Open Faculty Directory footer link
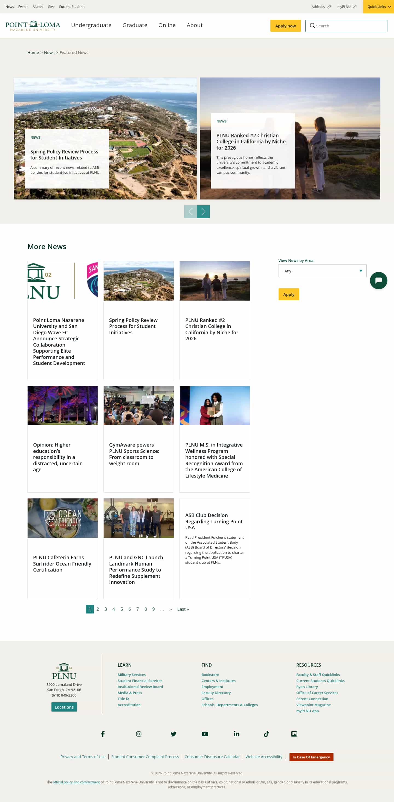 coord(216,693)
